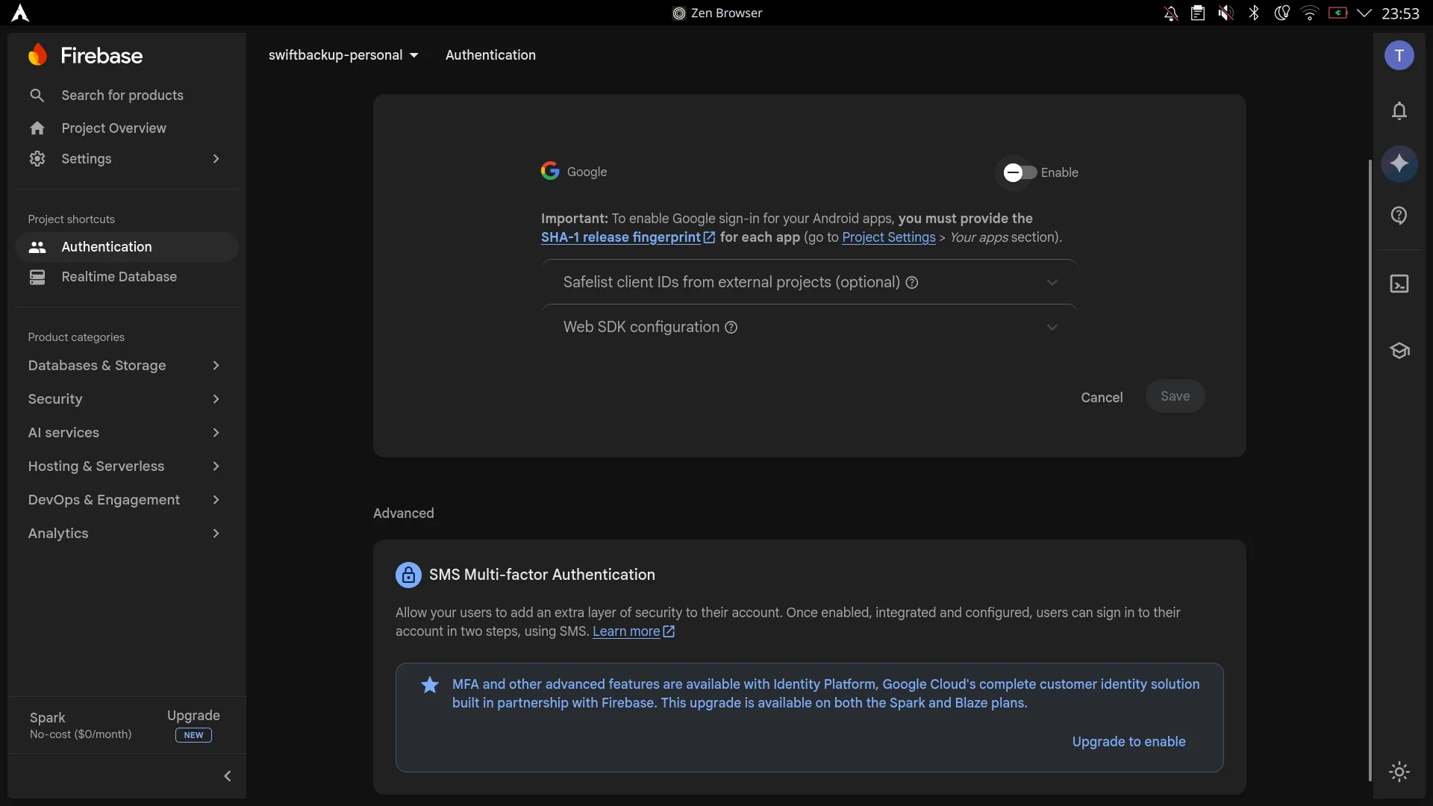Click the Google G provider logo
Viewport: 1433px width, 806px height.
[550, 172]
